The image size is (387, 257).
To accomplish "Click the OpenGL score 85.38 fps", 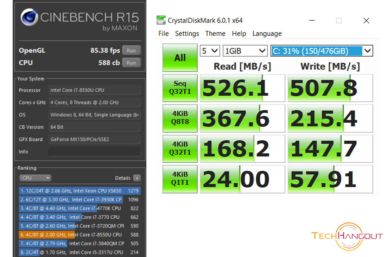I will point(105,50).
